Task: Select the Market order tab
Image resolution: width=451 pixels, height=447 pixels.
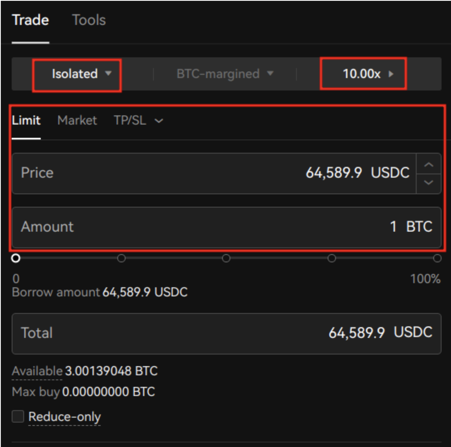Action: pos(77,120)
